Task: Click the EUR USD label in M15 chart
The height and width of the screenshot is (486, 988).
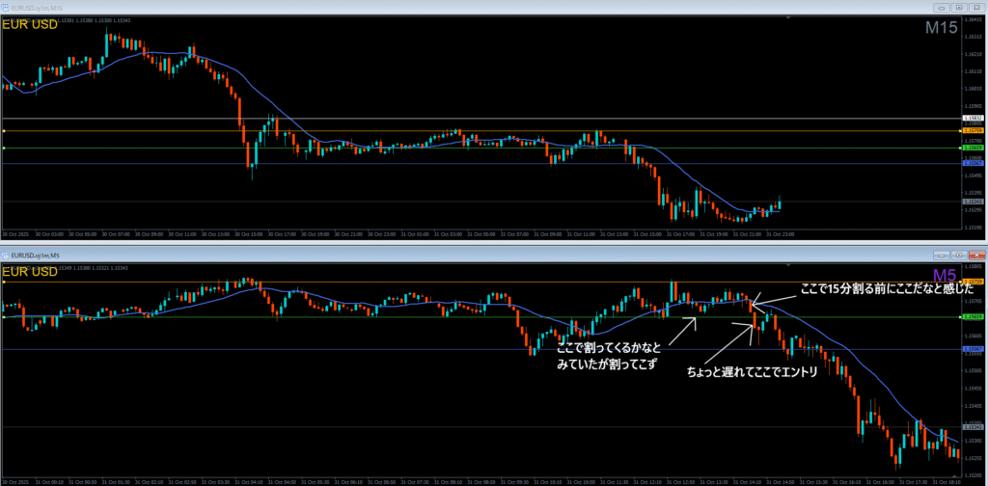Action: click(30, 24)
